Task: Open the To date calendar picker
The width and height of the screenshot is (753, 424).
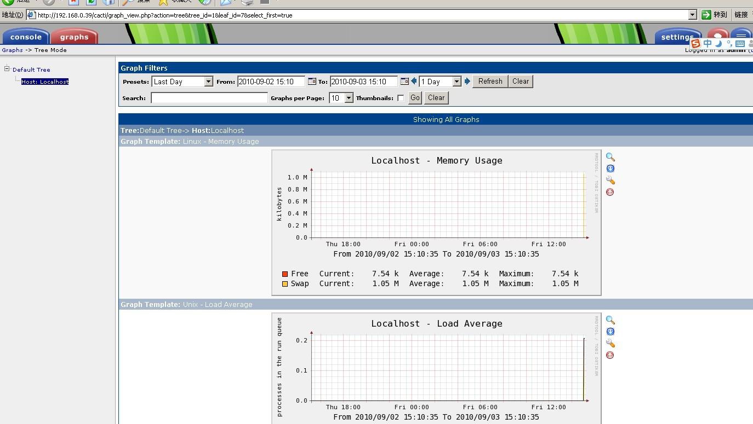Action: tap(404, 82)
